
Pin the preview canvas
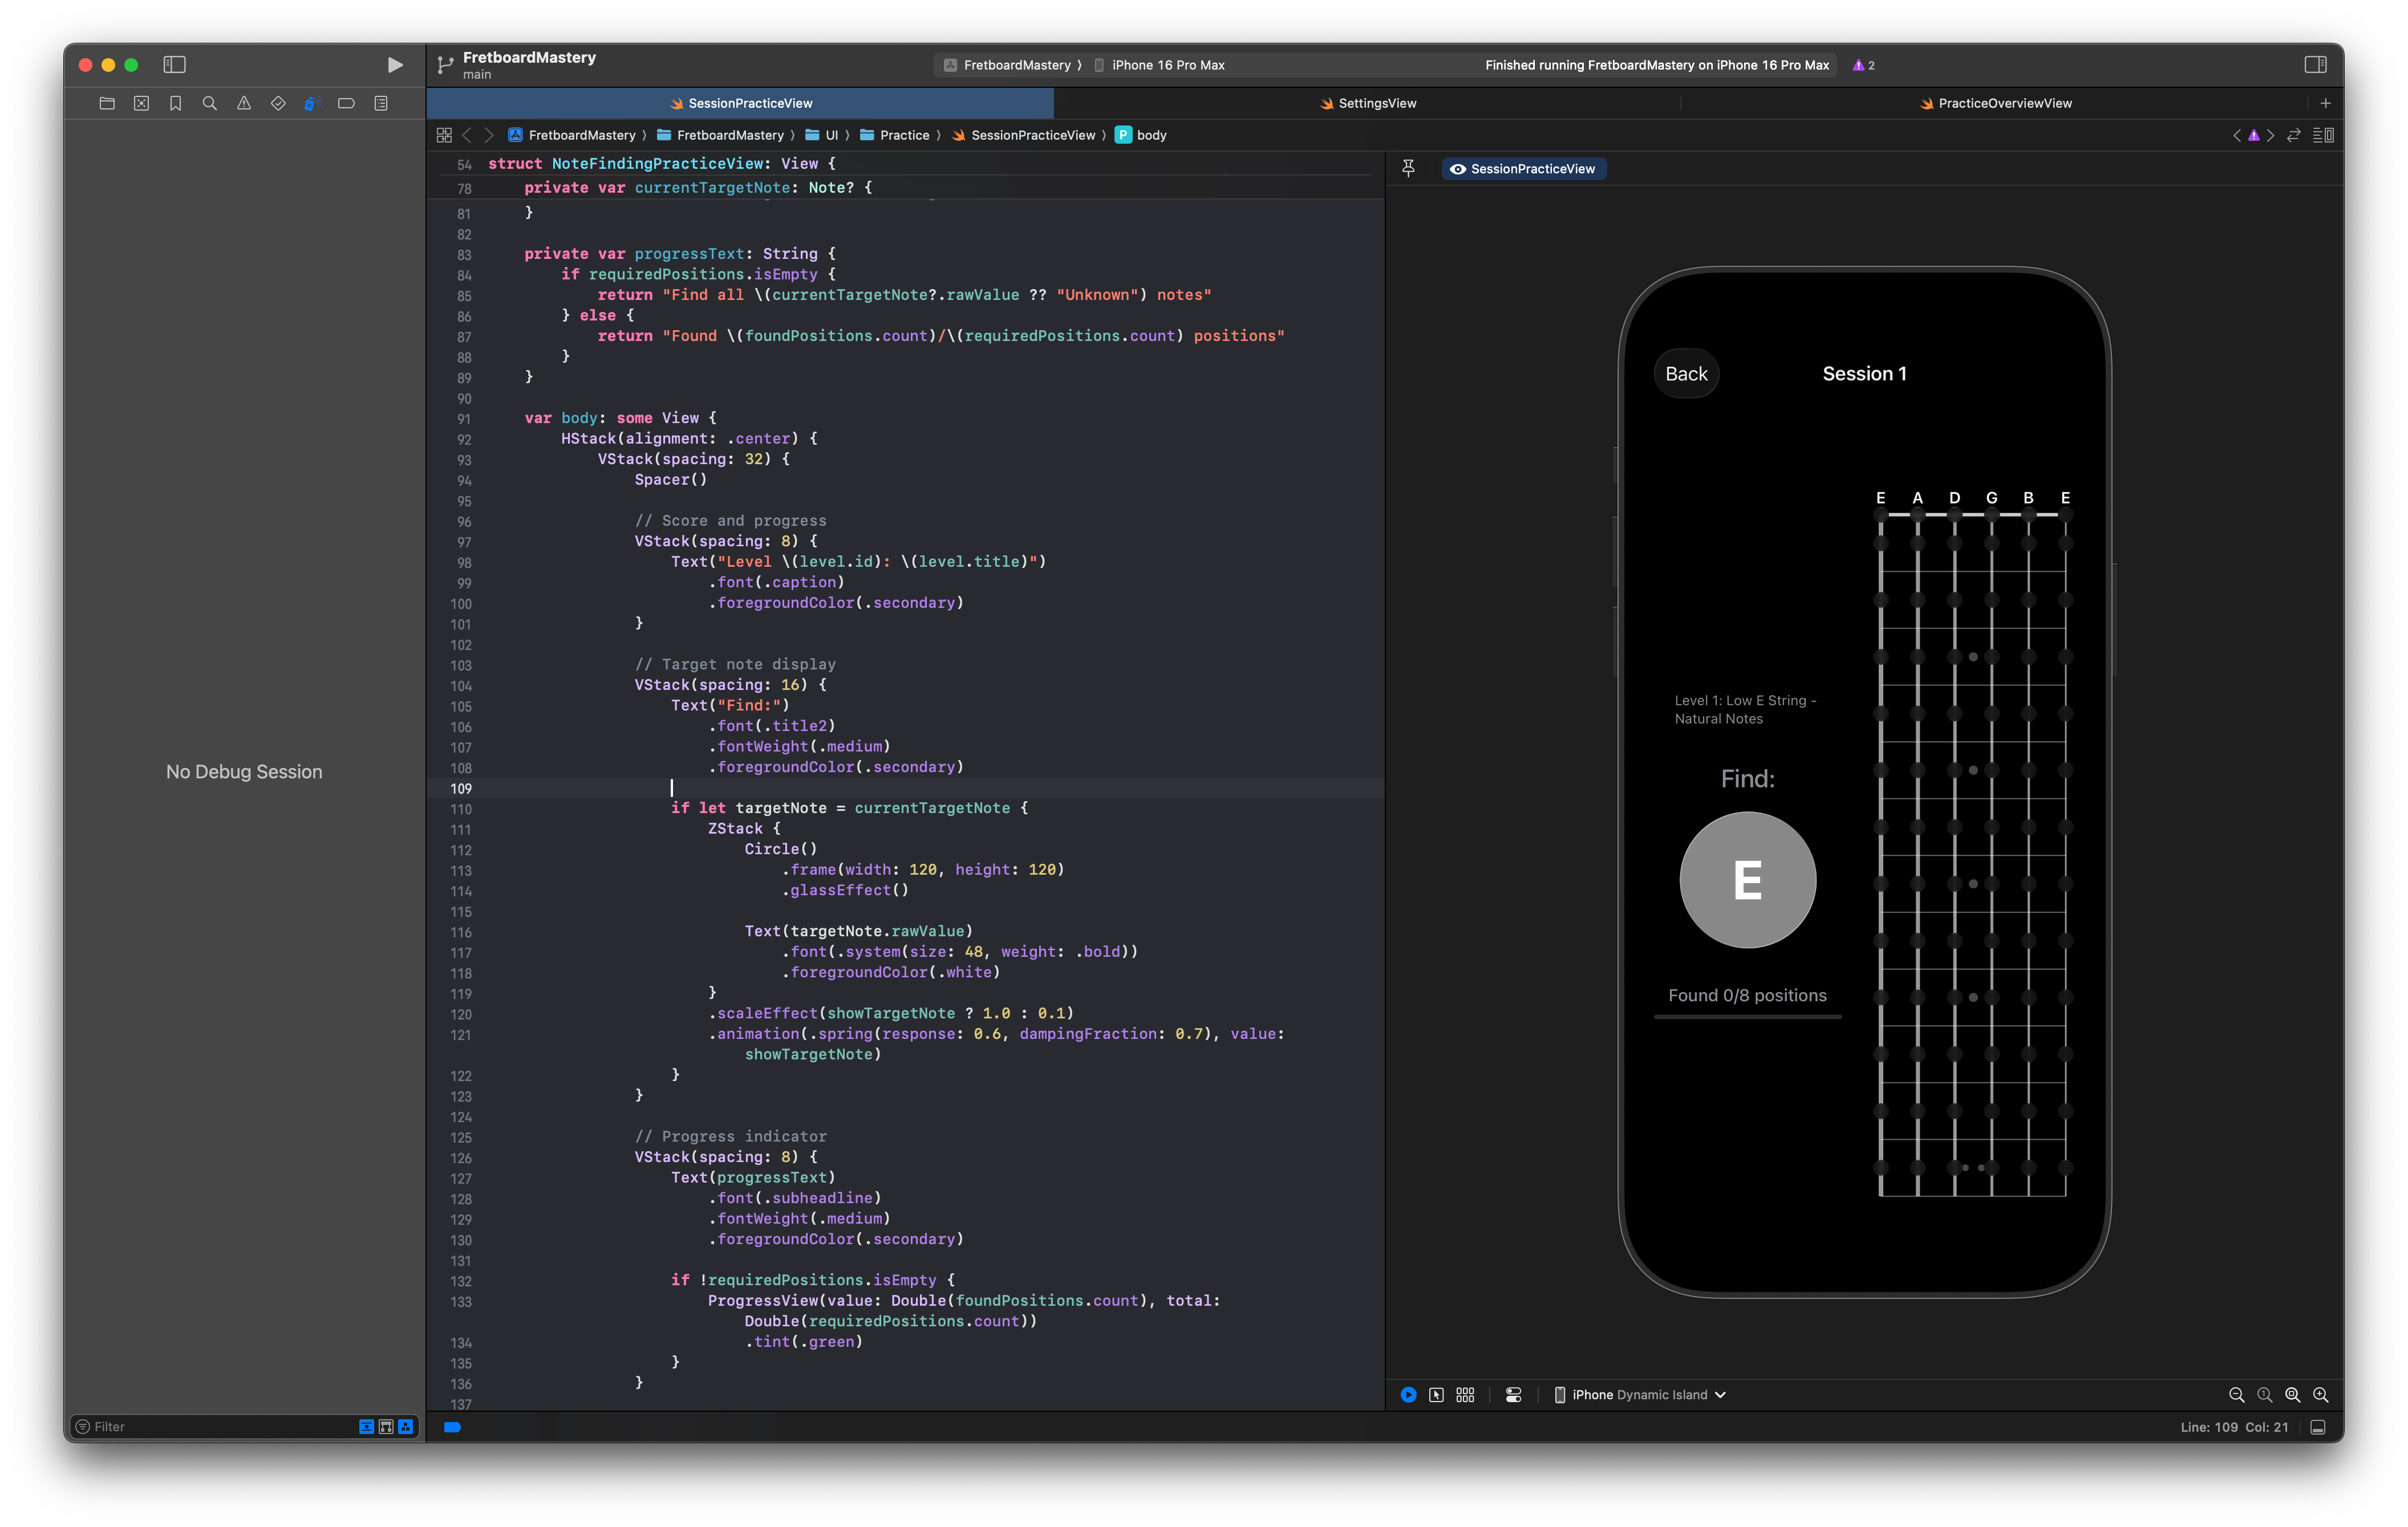click(x=1408, y=168)
